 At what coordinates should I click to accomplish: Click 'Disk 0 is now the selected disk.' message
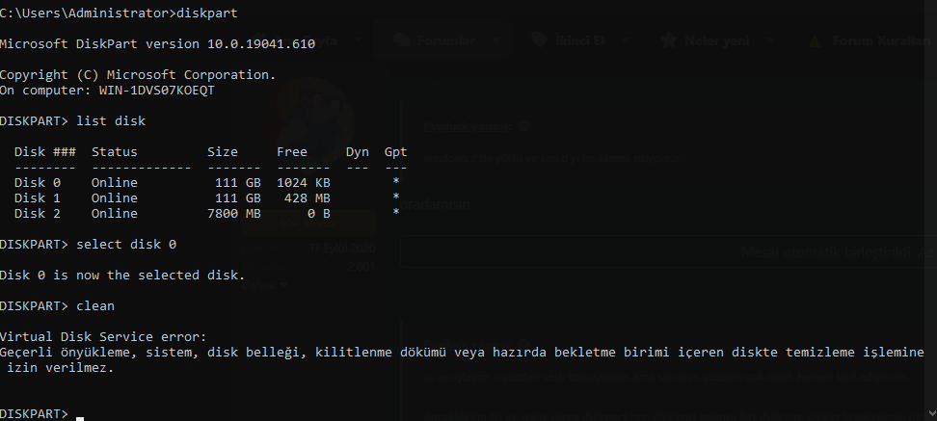pos(122,276)
